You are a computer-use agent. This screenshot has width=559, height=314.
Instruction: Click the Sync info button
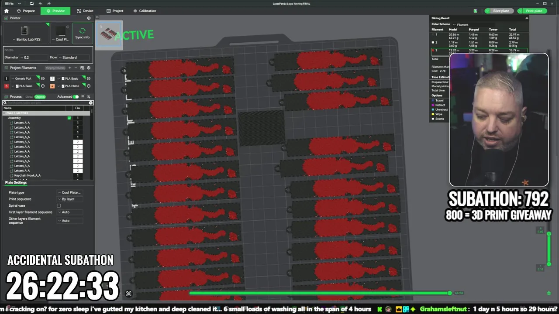(x=82, y=33)
